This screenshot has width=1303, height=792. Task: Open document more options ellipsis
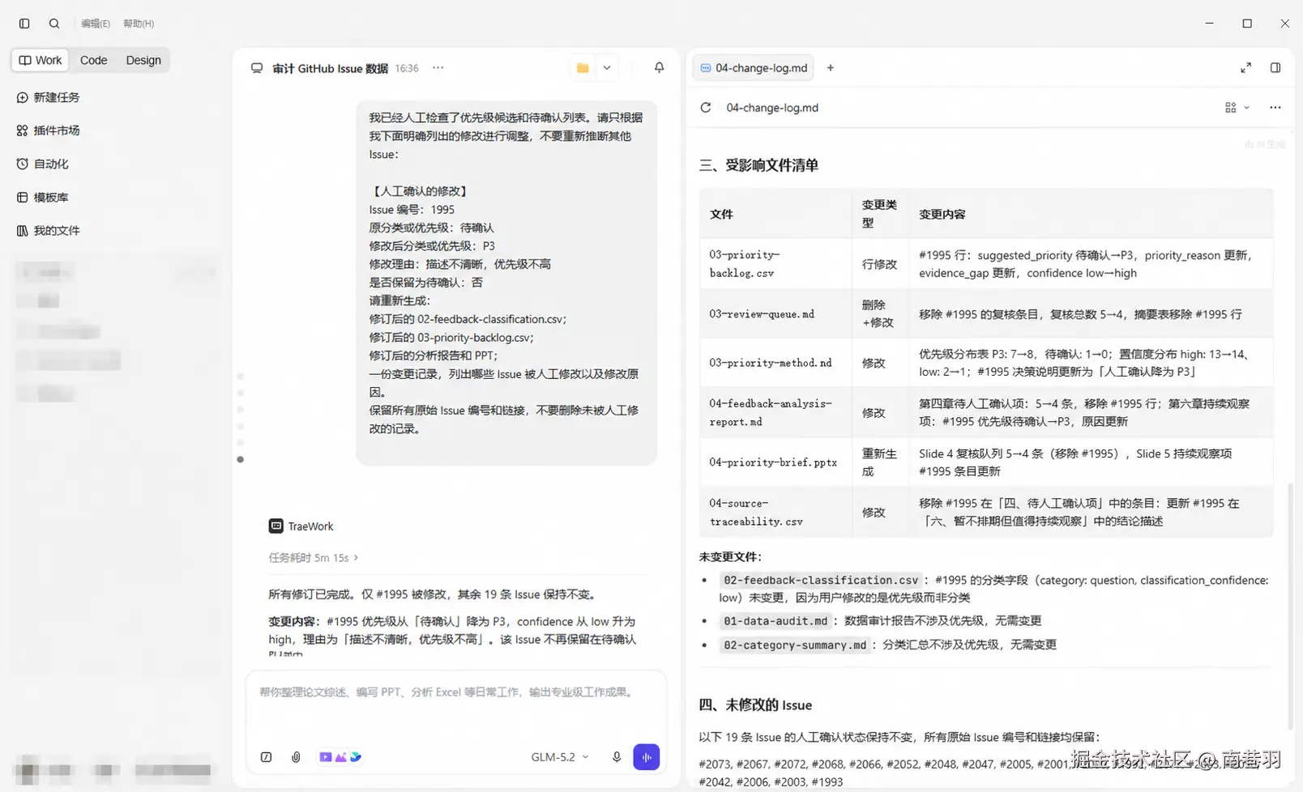(1275, 108)
